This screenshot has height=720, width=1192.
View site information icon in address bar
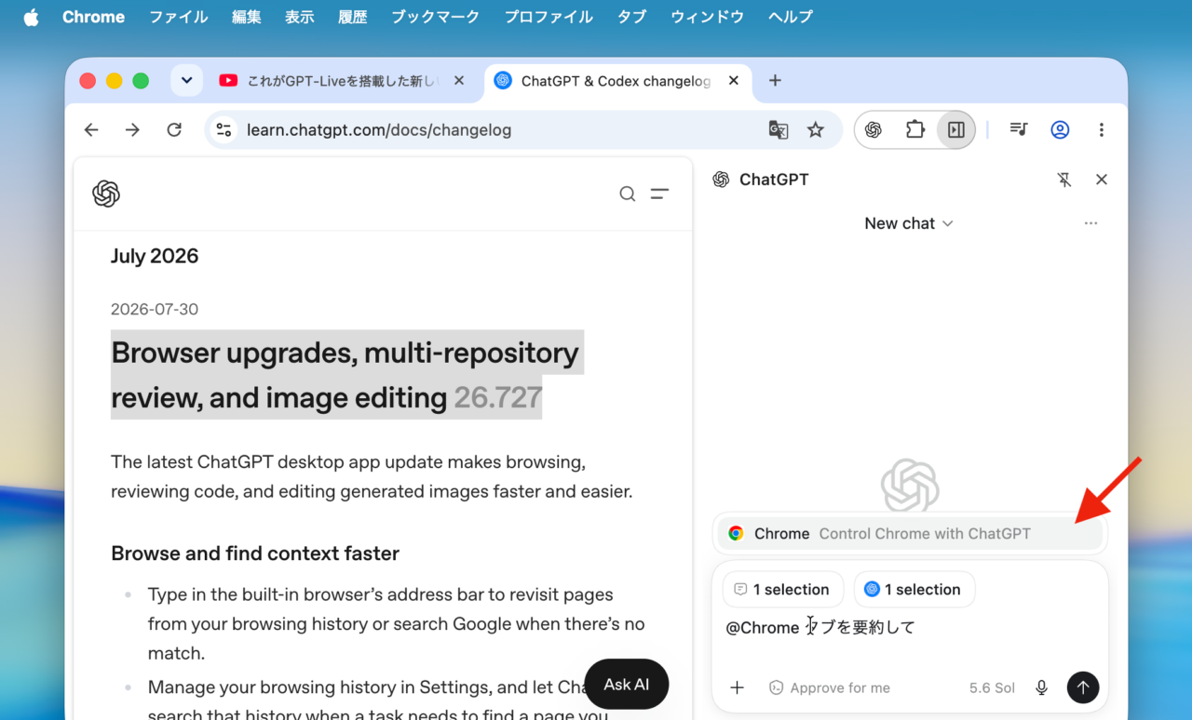[x=223, y=130]
